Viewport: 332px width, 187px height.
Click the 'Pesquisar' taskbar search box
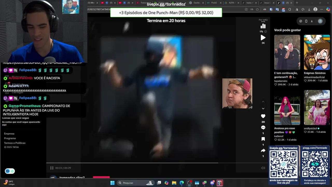click(136, 183)
